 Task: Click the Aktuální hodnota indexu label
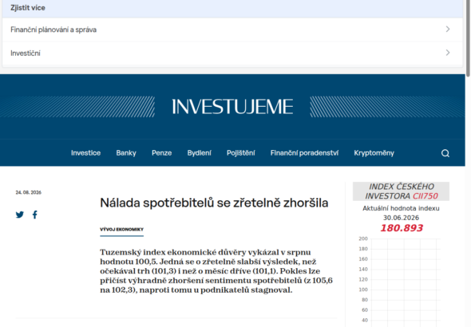tap(401, 208)
